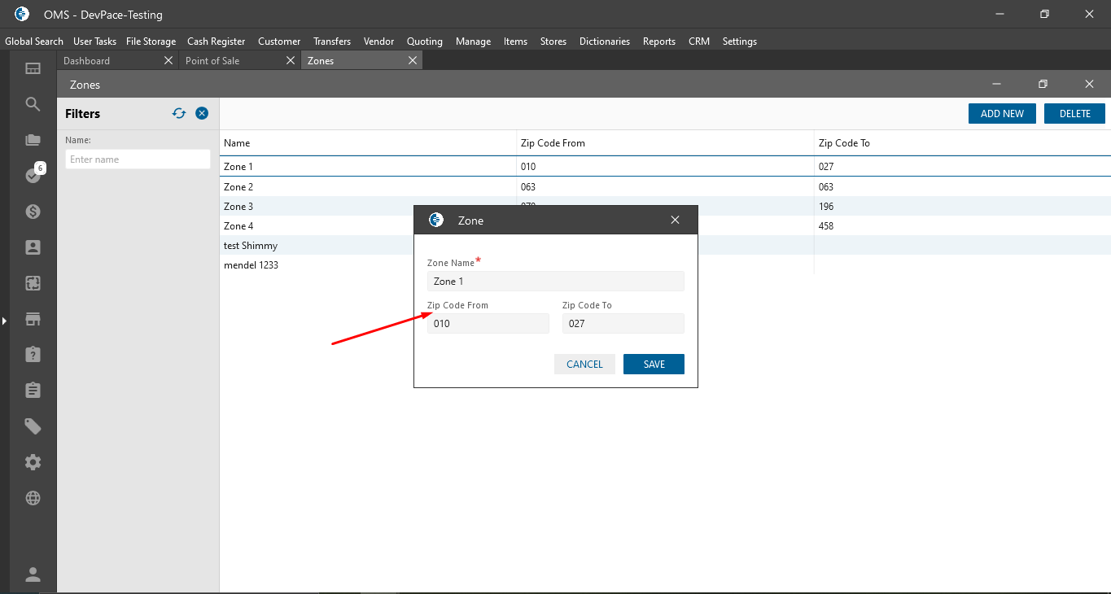Viewport: 1111px width, 594px height.
Task: Clear filters with the blue X icon
Action: click(202, 113)
